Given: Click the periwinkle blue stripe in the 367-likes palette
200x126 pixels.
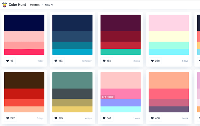Looking at the screenshot, I should pos(121,103).
